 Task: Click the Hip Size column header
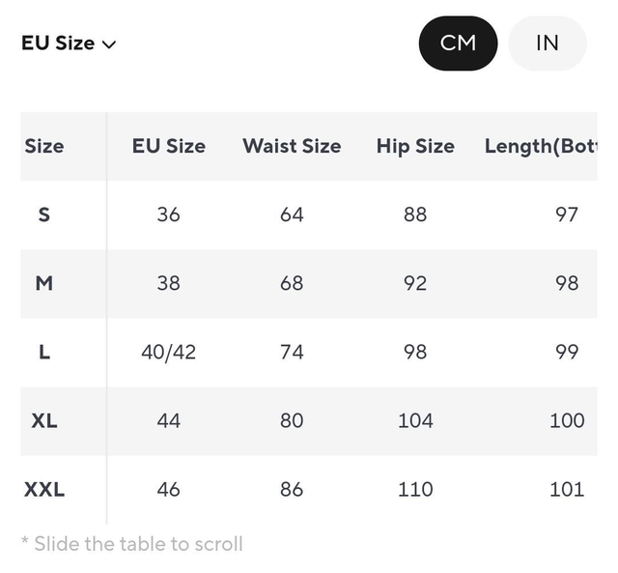[x=415, y=146]
